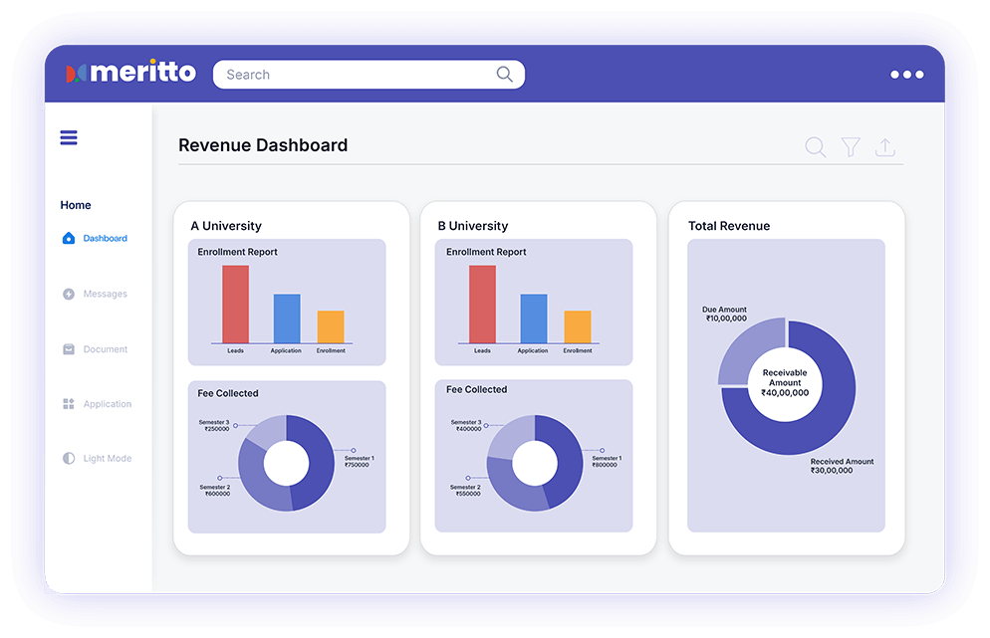
Task: Open the filter funnel icon
Action: [x=851, y=147]
